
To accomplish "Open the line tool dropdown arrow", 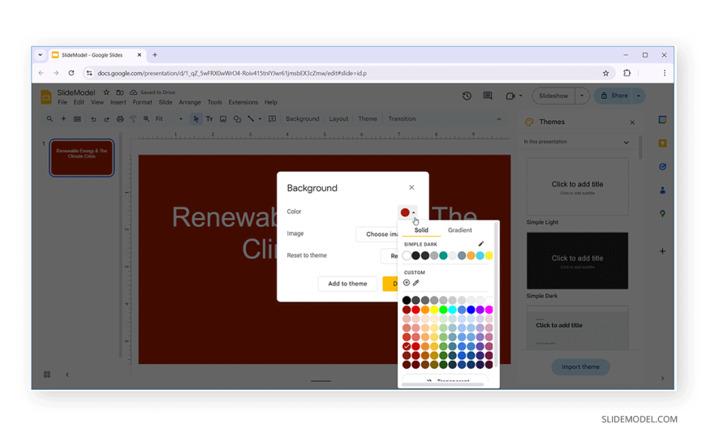I will tap(260, 119).
